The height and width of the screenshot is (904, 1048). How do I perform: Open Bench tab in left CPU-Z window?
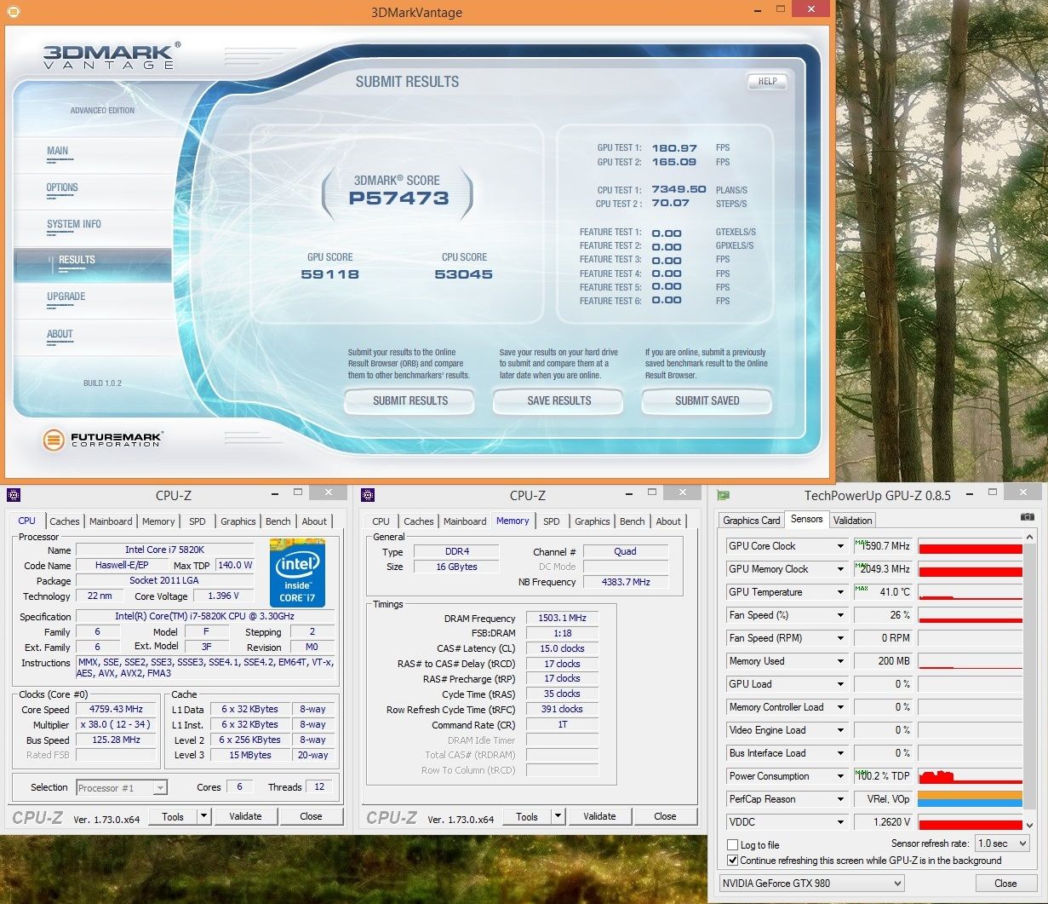tap(278, 521)
